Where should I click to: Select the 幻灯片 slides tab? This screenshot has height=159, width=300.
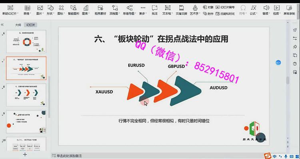click(x=30, y=25)
